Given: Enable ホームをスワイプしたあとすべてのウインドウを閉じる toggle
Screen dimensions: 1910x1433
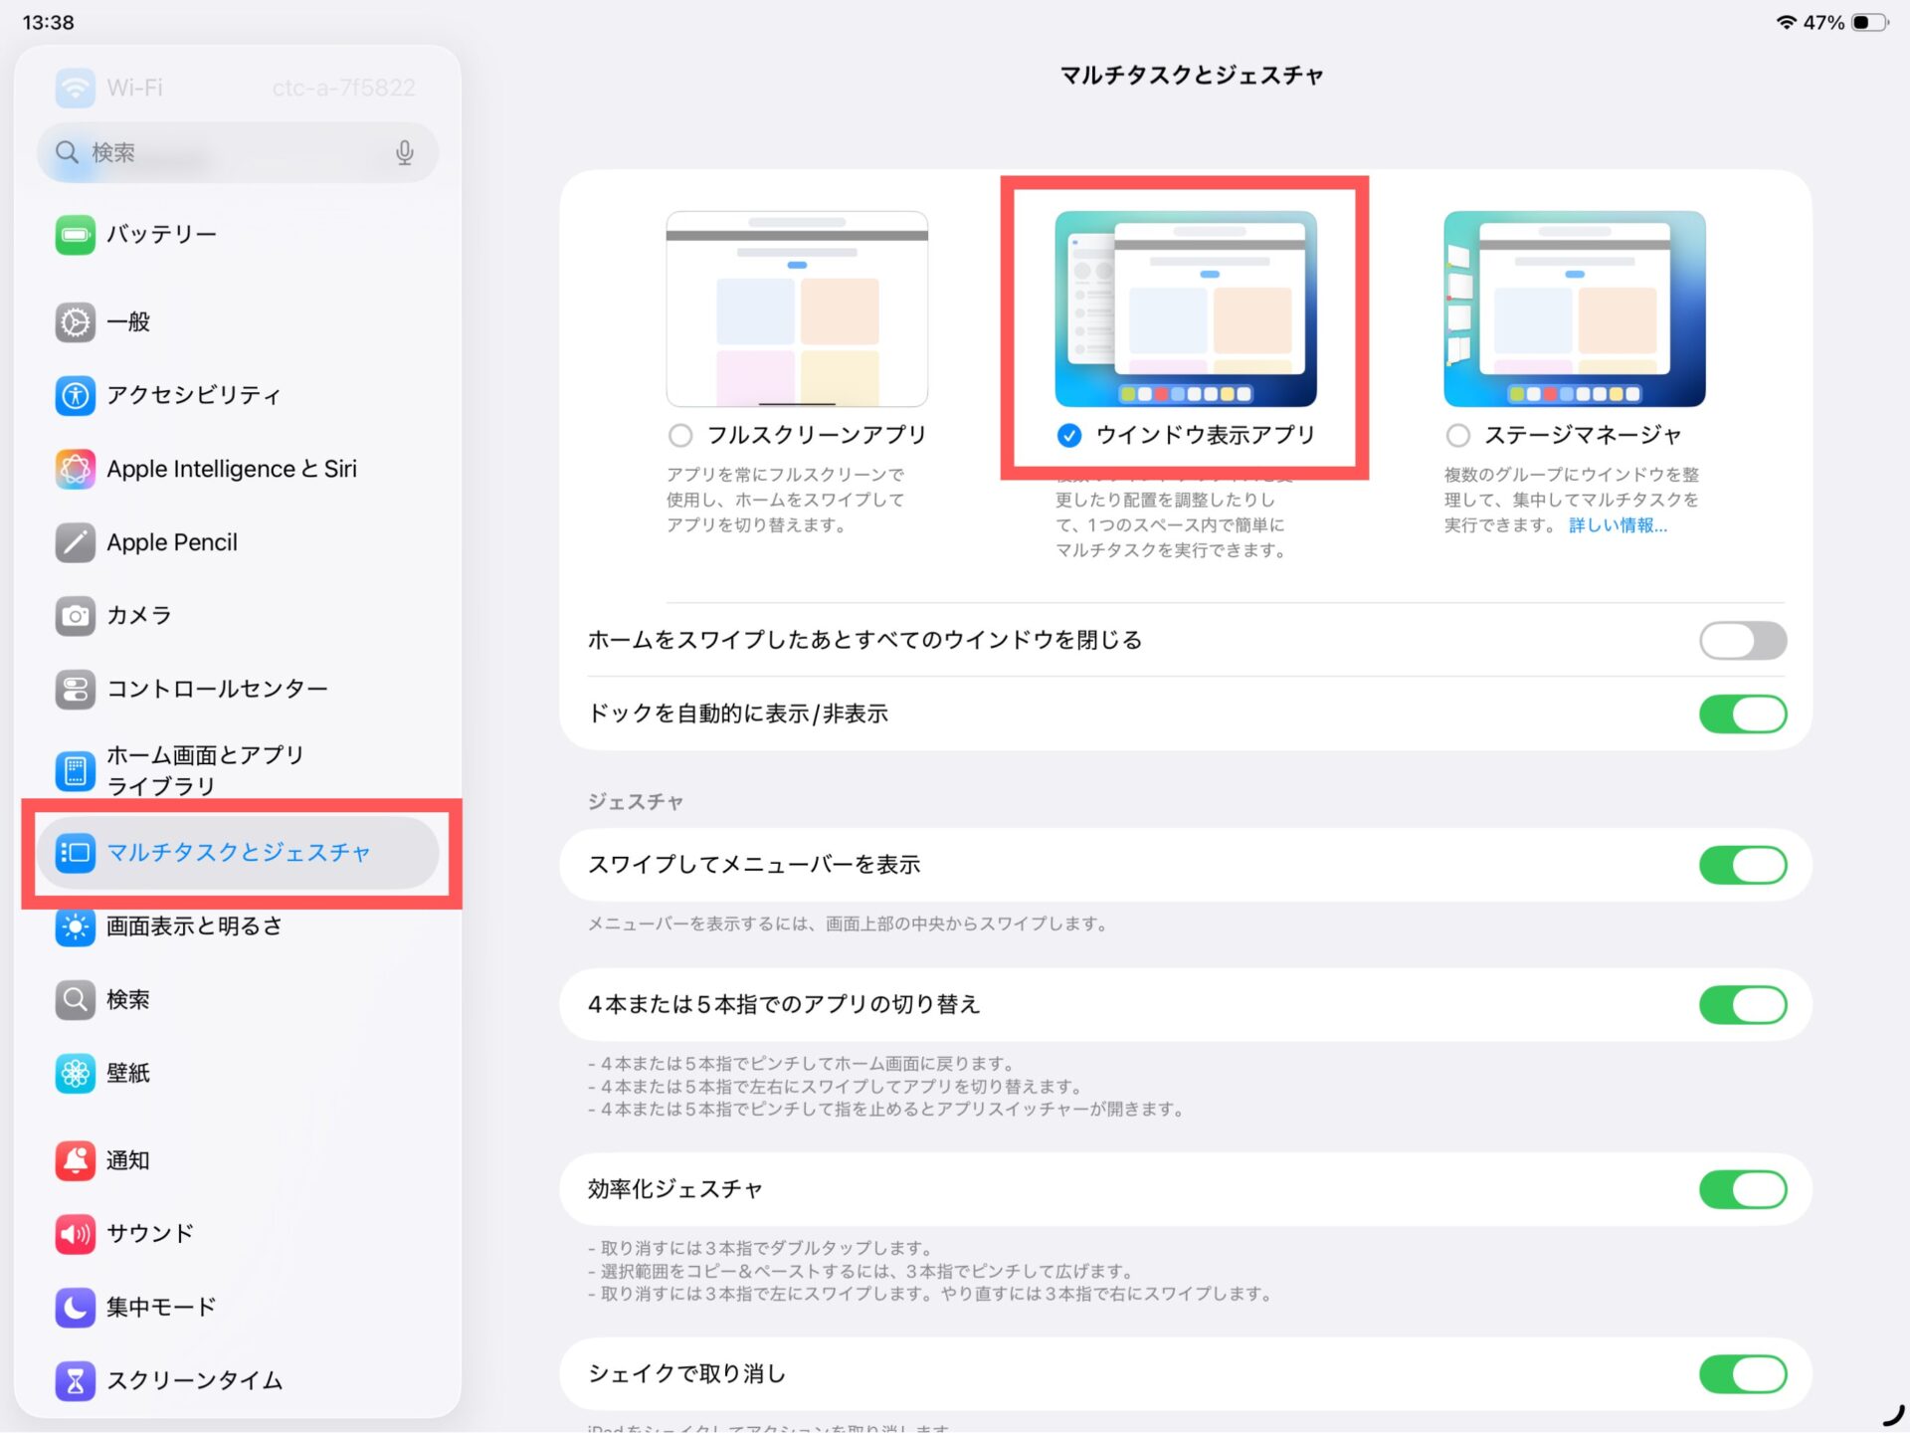Looking at the screenshot, I should click(x=1742, y=640).
